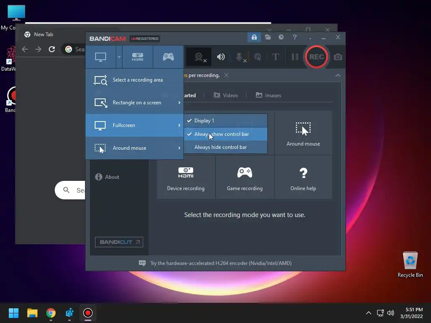Click the H.264 encoder tip text
The height and width of the screenshot is (323, 431).
coord(221,263)
